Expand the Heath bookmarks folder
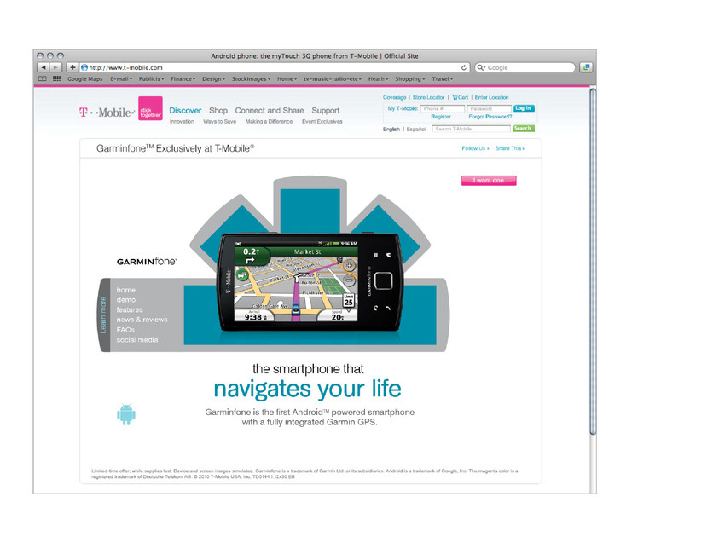725x560 pixels. click(379, 79)
